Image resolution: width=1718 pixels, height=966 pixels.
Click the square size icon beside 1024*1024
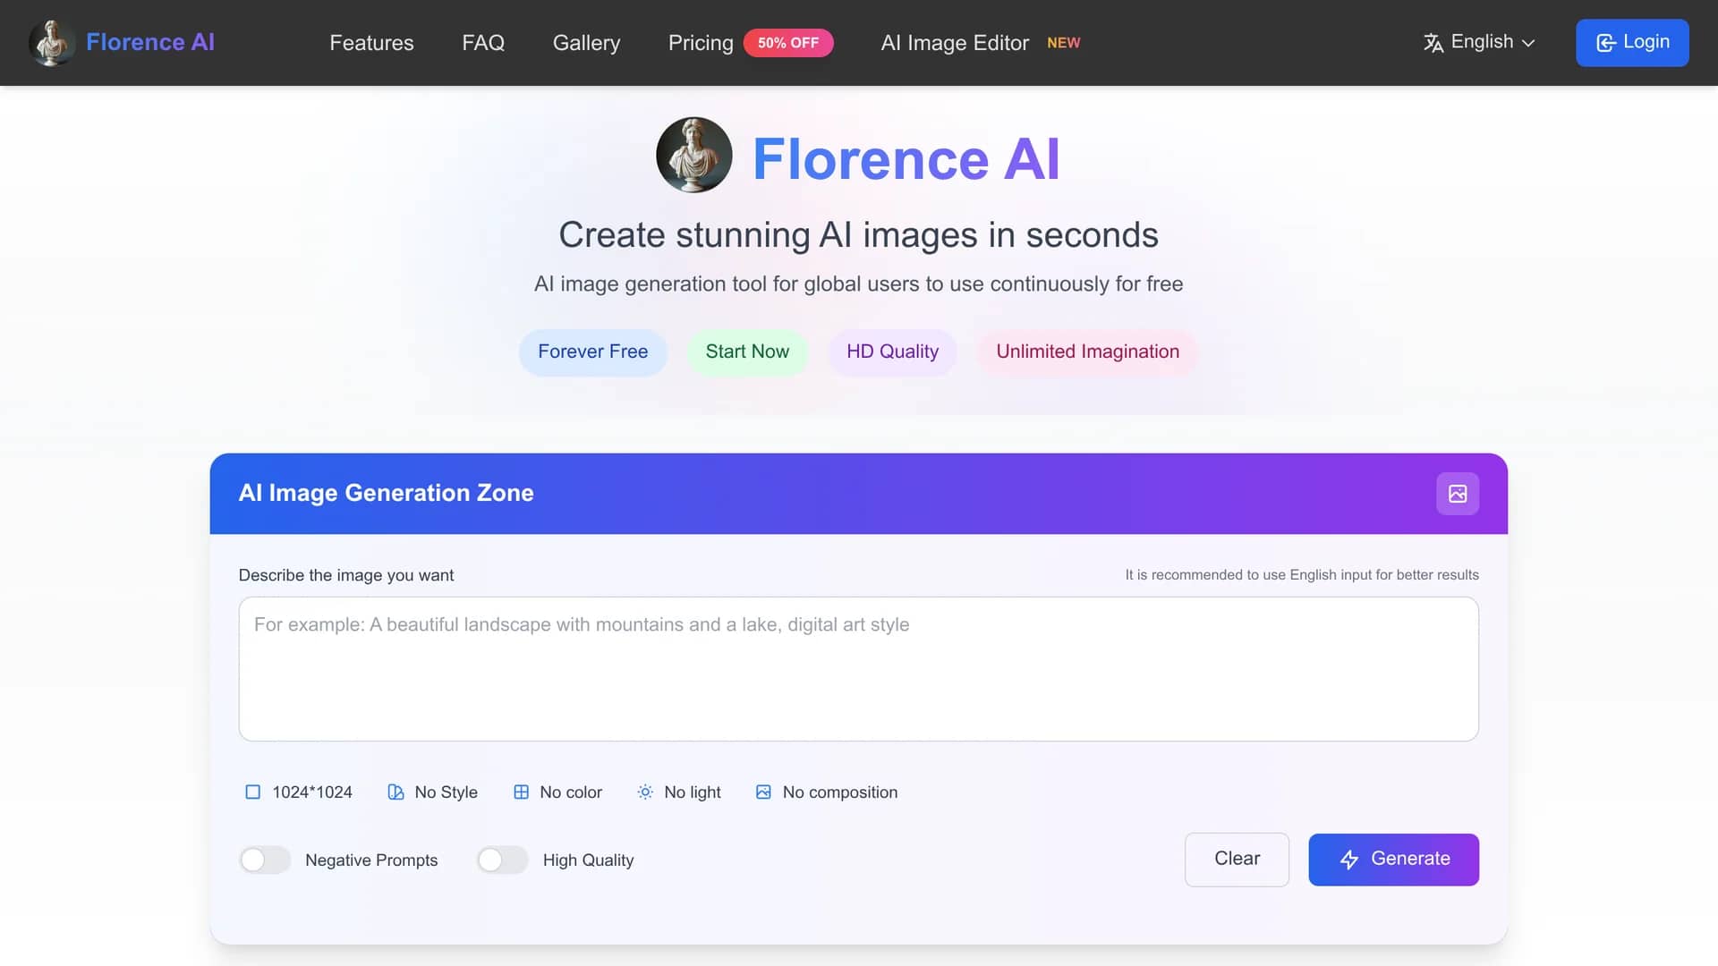[x=253, y=792]
